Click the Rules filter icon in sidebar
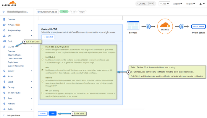The image size is (207, 118). tap(4, 98)
